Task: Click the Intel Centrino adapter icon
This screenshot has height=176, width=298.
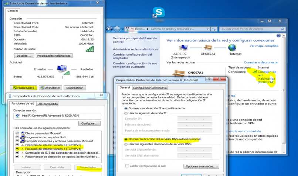Action: [17, 116]
